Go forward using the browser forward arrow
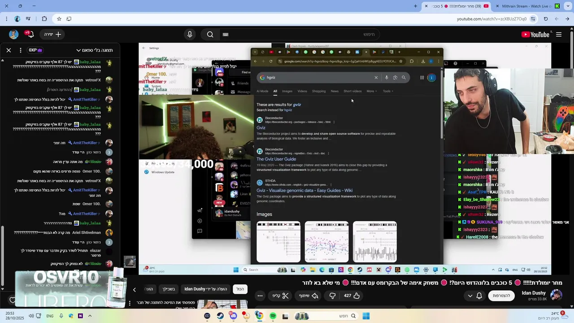 click(x=557, y=19)
